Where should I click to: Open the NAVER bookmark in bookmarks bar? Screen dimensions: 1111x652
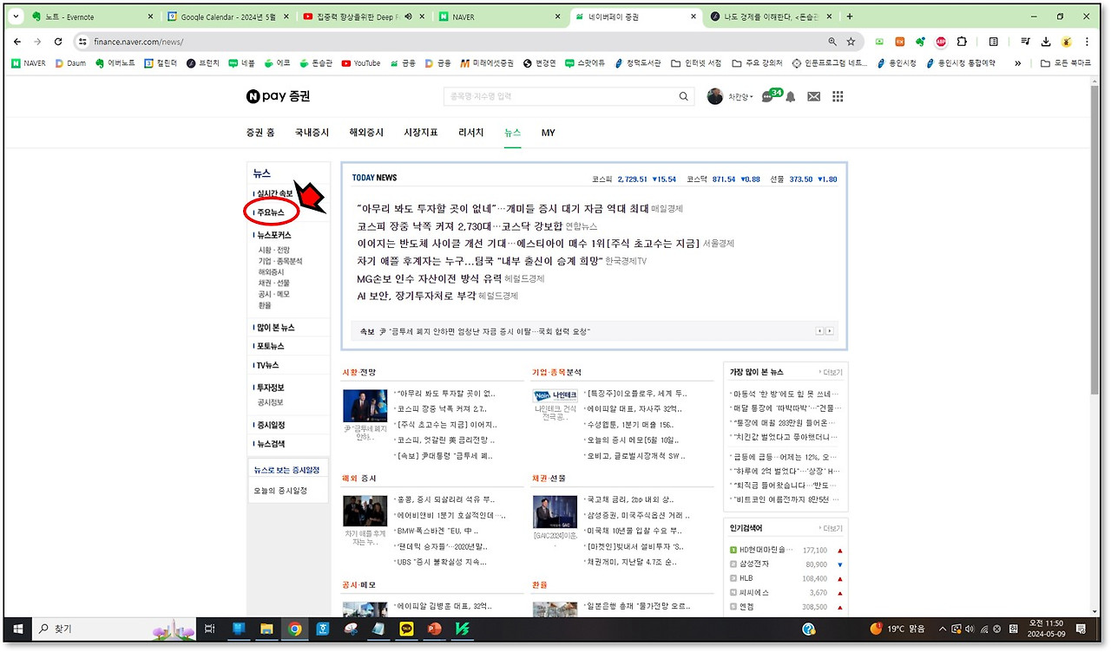pyautogui.click(x=29, y=63)
